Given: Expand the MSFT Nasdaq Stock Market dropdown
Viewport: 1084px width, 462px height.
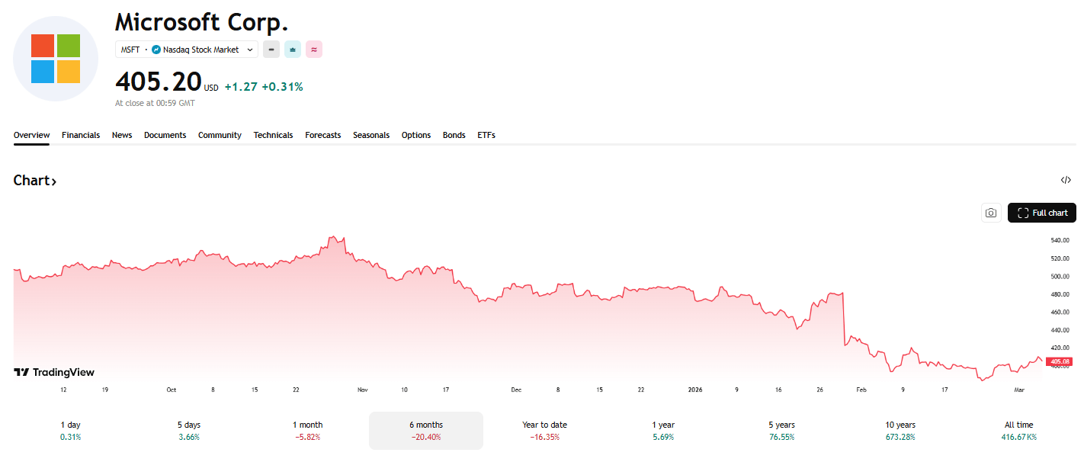Looking at the screenshot, I should pyautogui.click(x=249, y=50).
